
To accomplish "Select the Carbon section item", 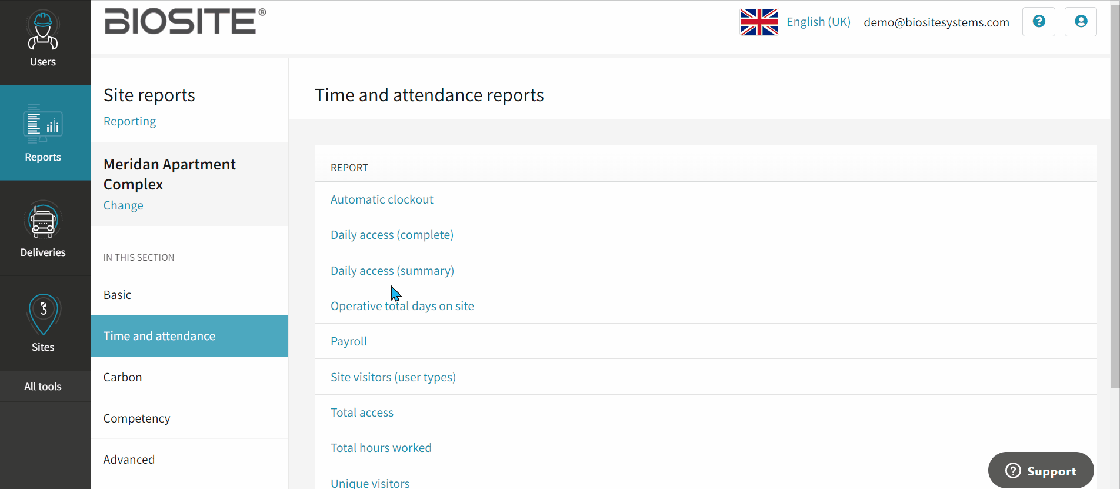I will coord(122,377).
